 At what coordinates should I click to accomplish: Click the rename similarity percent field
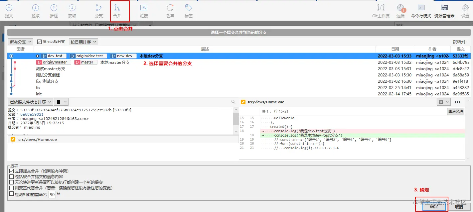52,194
